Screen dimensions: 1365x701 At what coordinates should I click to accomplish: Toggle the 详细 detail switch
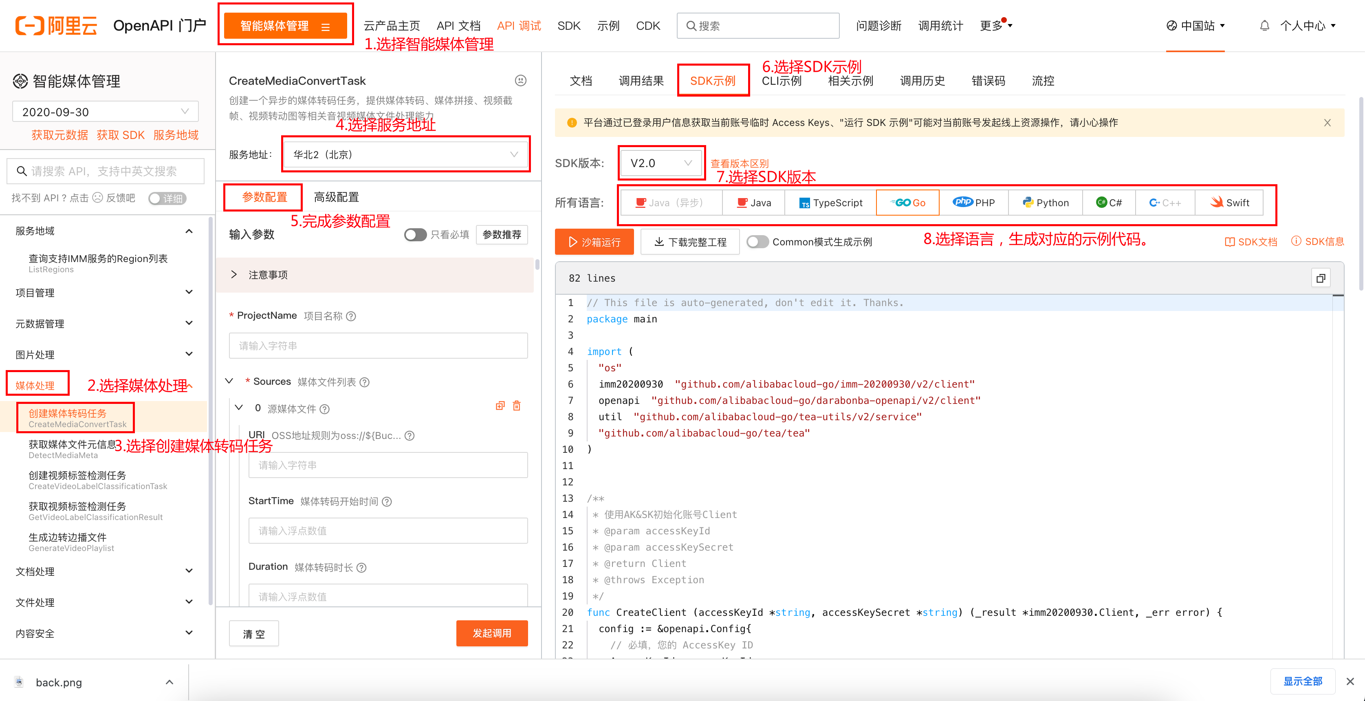coord(167,198)
